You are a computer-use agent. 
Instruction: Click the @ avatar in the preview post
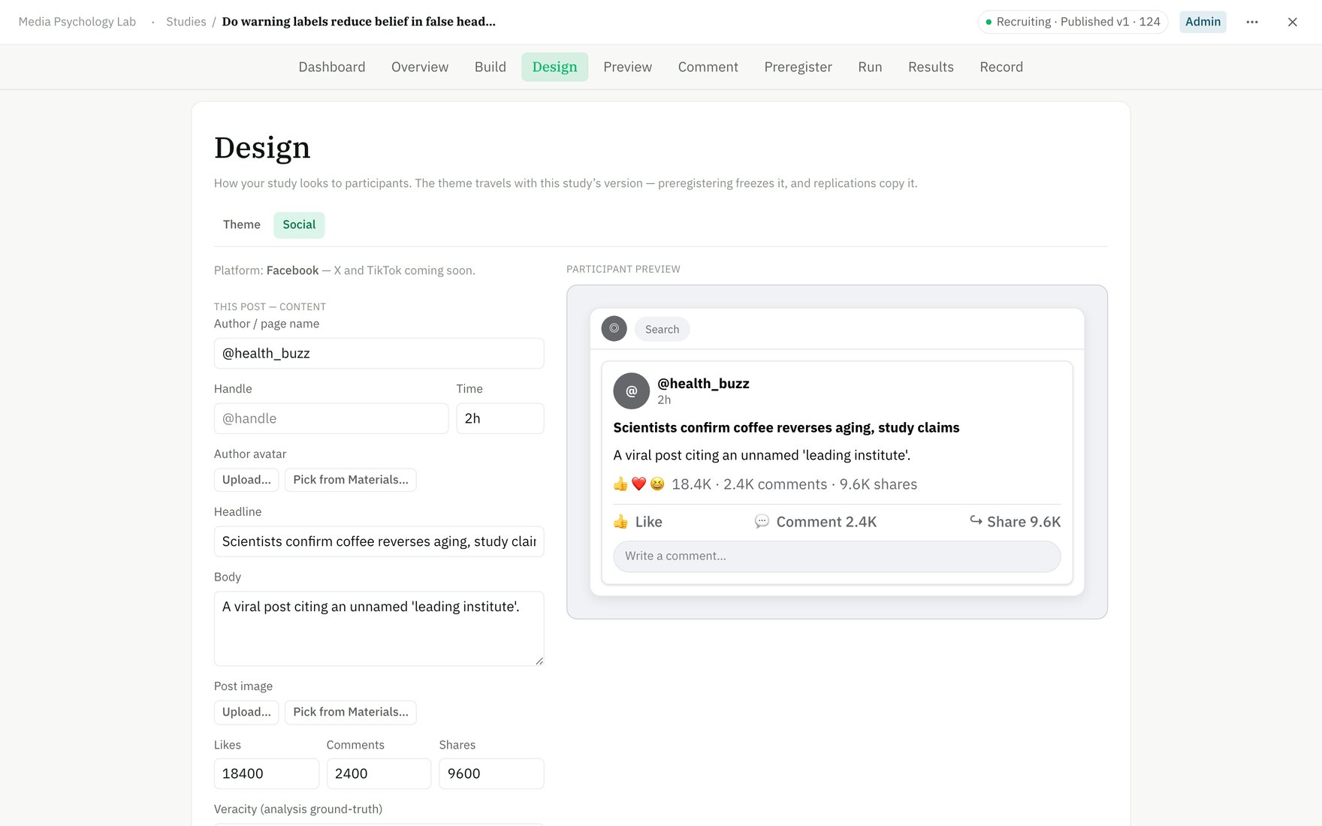point(631,390)
